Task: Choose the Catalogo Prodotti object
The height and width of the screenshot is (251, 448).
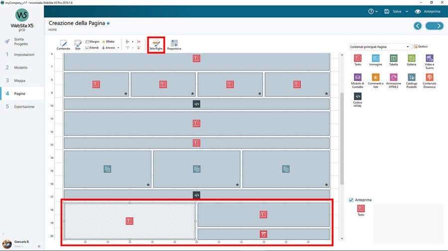Action: 411,79
